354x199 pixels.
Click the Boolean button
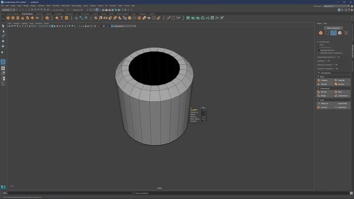[x=342, y=84]
